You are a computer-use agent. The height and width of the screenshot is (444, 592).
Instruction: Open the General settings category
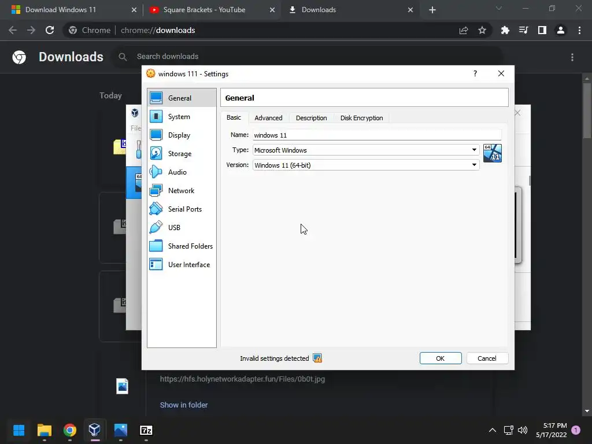[181, 98]
